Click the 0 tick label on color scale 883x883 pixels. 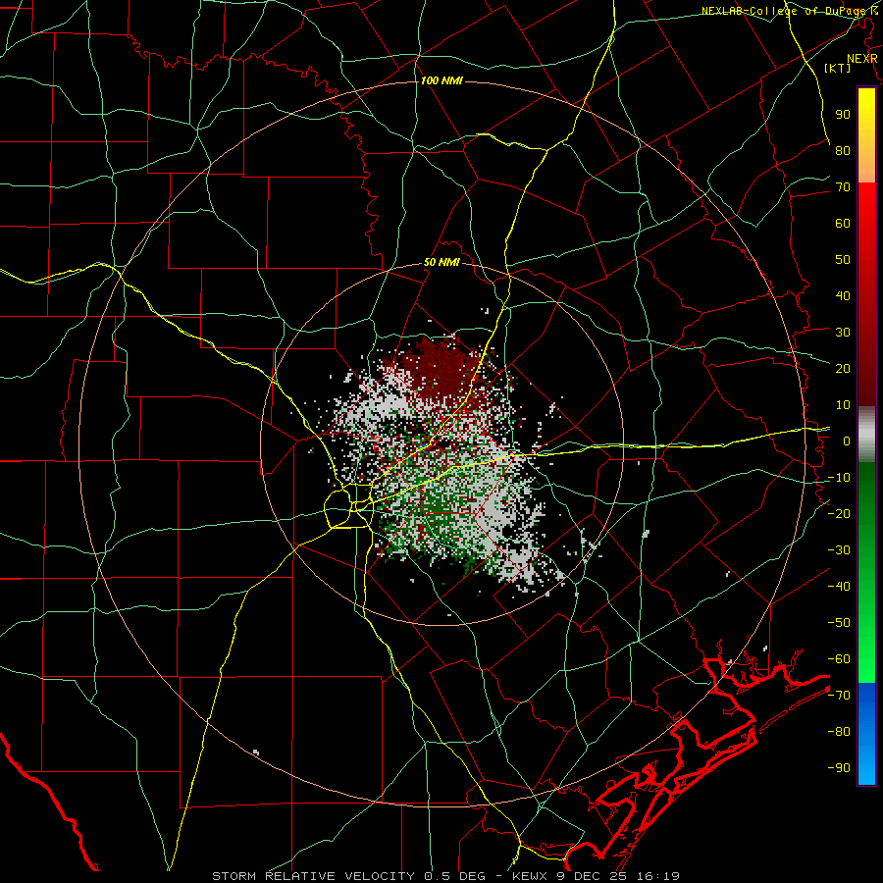pyautogui.click(x=847, y=441)
